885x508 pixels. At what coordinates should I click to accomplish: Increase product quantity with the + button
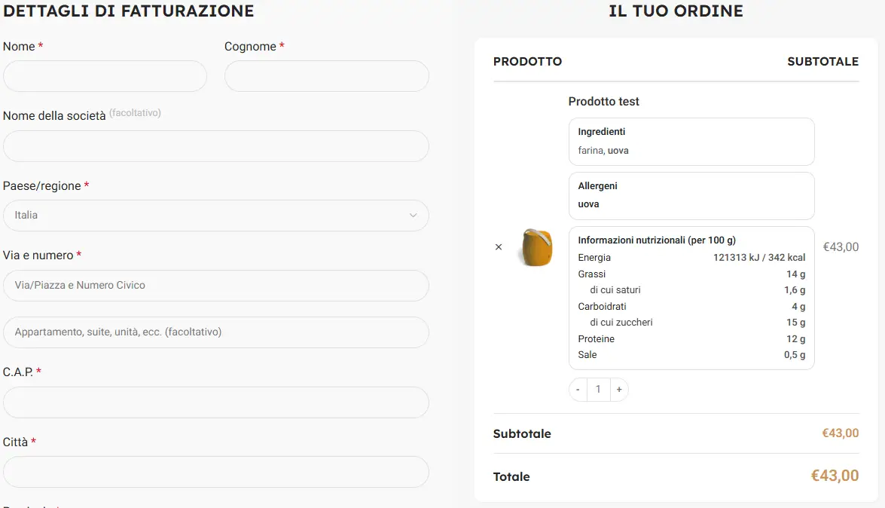(x=619, y=389)
